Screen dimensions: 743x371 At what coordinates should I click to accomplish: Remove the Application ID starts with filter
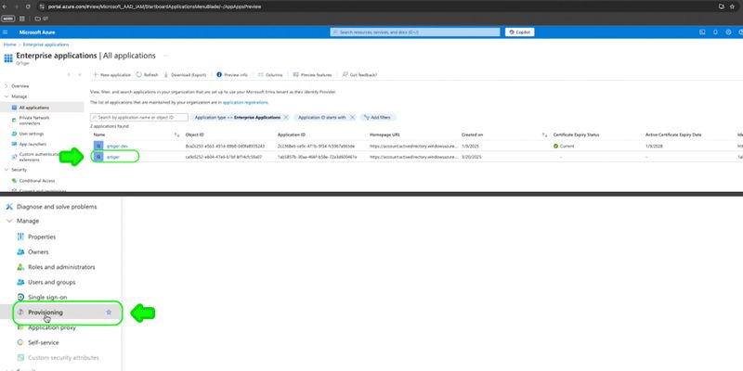(x=352, y=117)
